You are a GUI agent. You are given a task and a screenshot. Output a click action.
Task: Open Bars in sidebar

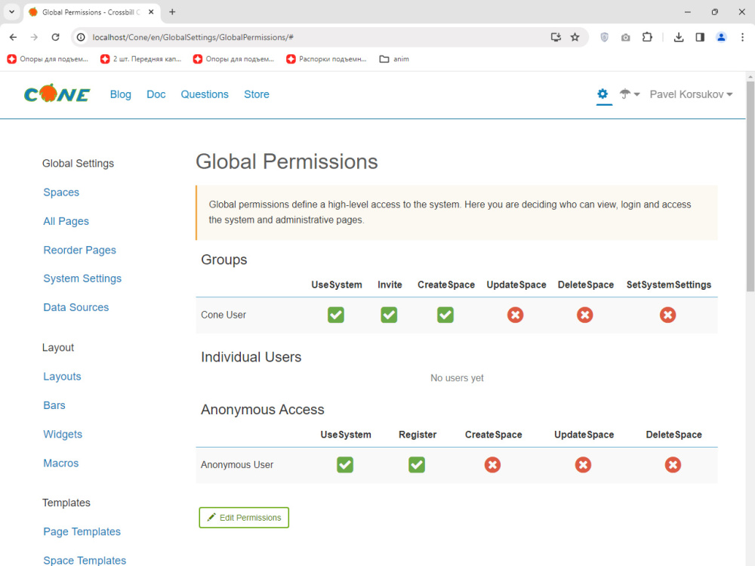[x=54, y=405]
